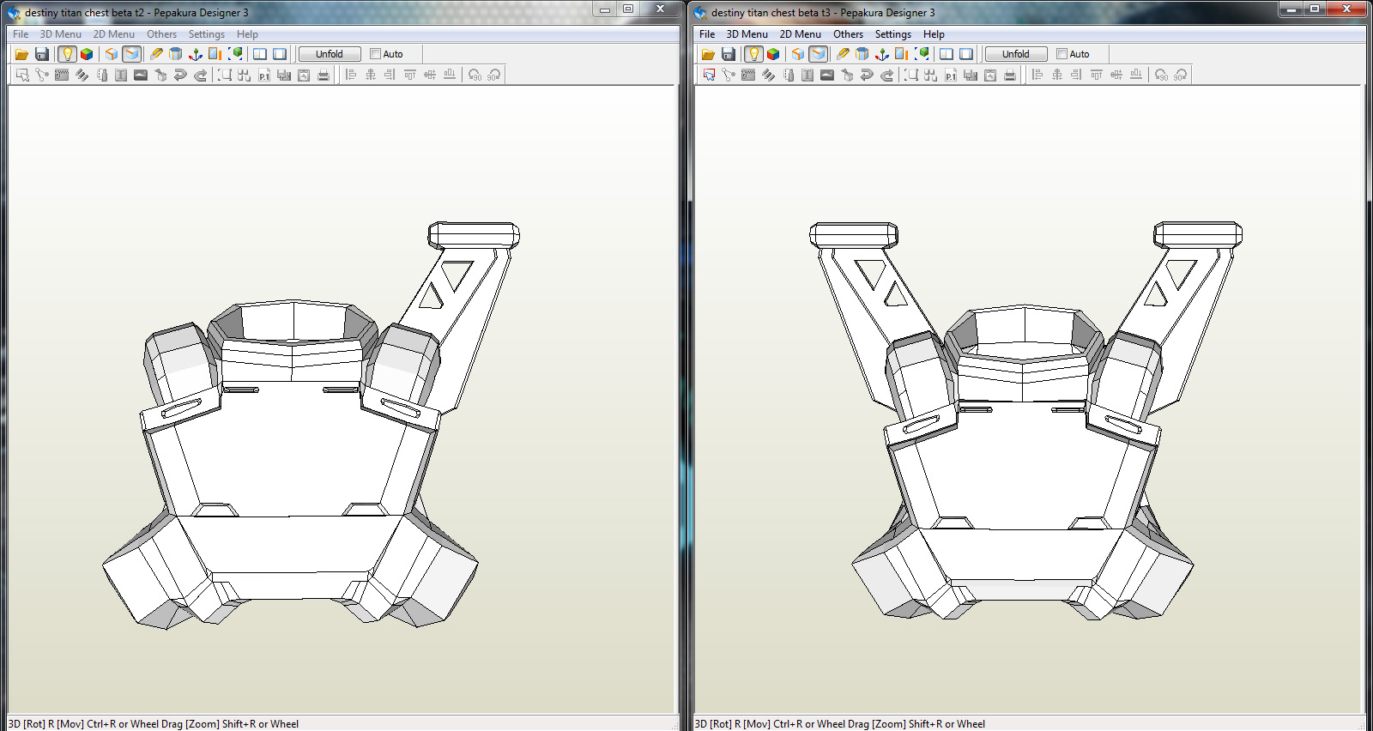Open Others menu in t3 window
1373x731 pixels.
click(848, 34)
